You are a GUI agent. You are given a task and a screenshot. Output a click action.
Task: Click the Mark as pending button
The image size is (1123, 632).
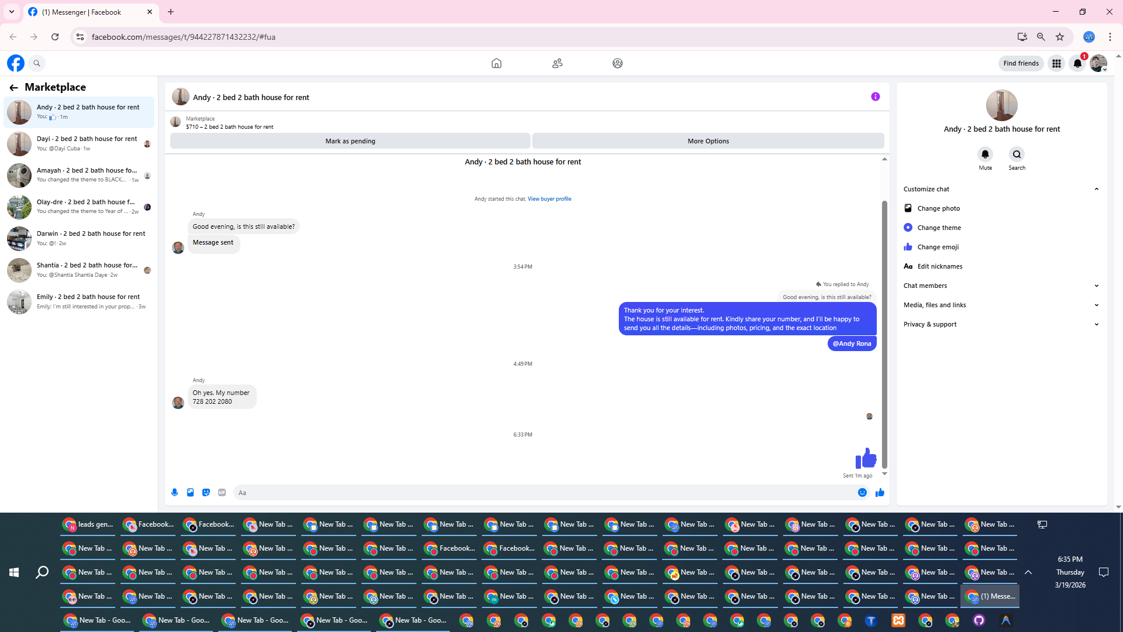350,141
